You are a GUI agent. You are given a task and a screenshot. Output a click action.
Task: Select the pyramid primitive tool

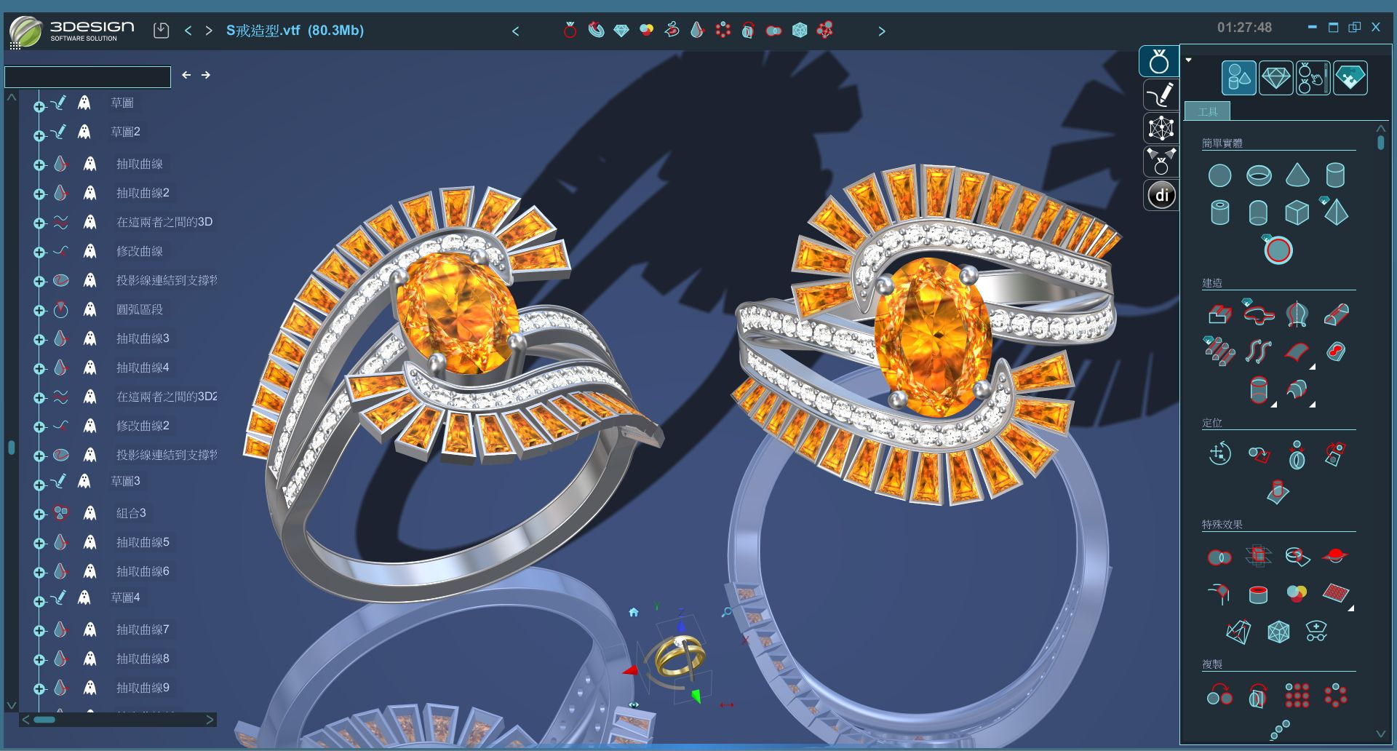coord(1336,211)
